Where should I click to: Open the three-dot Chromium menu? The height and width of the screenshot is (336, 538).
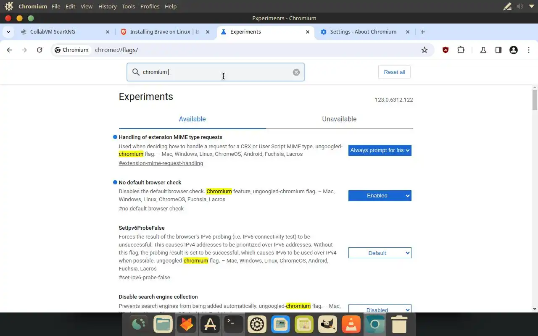click(x=529, y=50)
